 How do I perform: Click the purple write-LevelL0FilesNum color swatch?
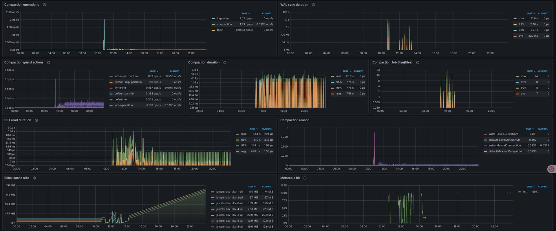click(x=485, y=134)
